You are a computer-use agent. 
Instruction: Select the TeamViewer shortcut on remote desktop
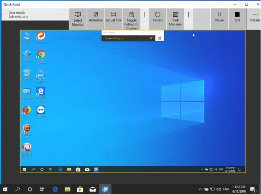pyautogui.click(x=40, y=111)
